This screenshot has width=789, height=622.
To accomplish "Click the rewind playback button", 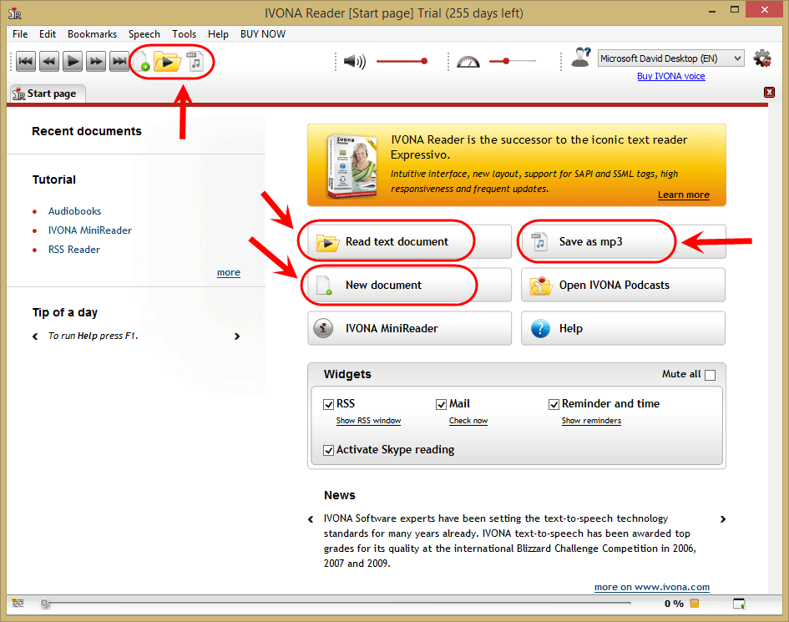I will point(49,62).
